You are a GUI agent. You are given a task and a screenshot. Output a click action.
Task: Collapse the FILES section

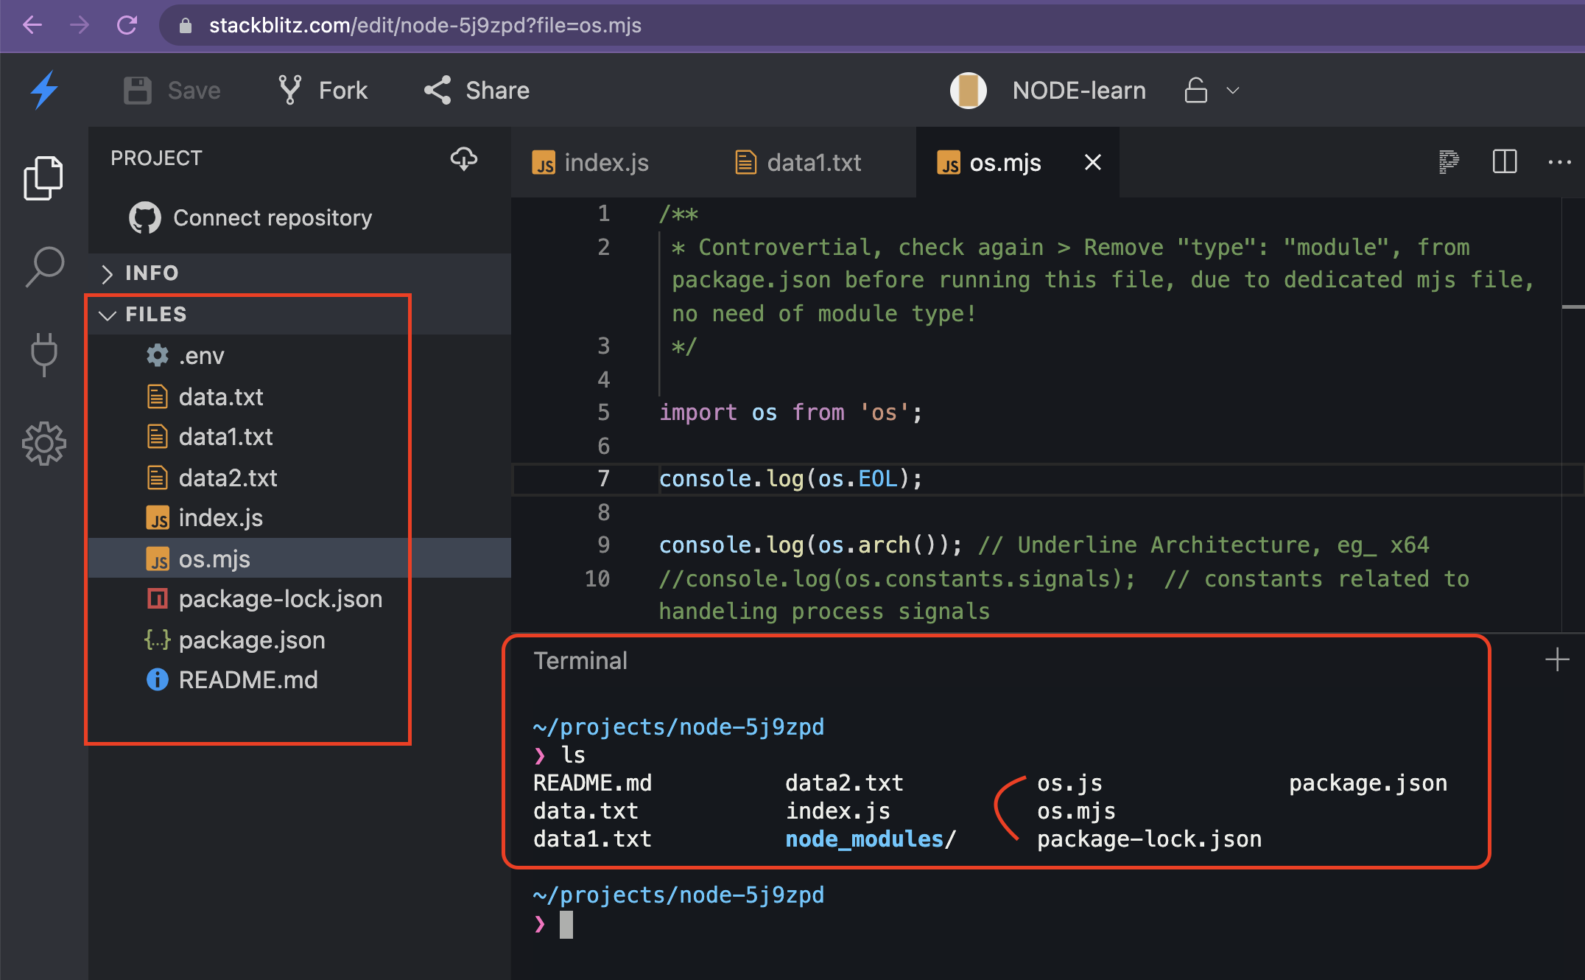108,314
